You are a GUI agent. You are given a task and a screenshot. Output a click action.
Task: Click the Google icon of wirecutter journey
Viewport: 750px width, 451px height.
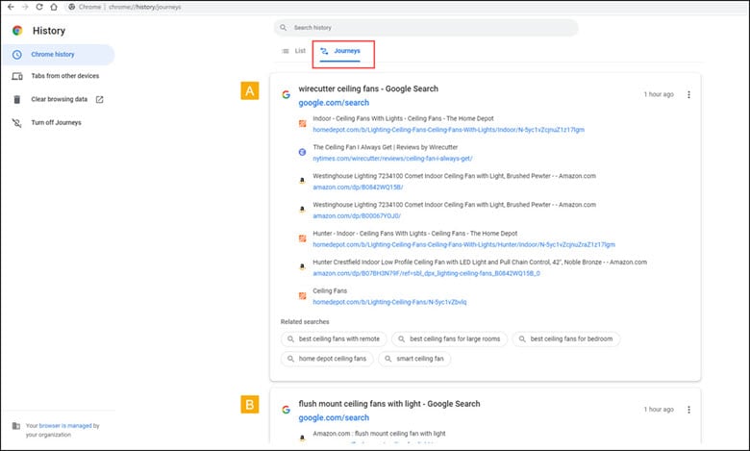[286, 94]
